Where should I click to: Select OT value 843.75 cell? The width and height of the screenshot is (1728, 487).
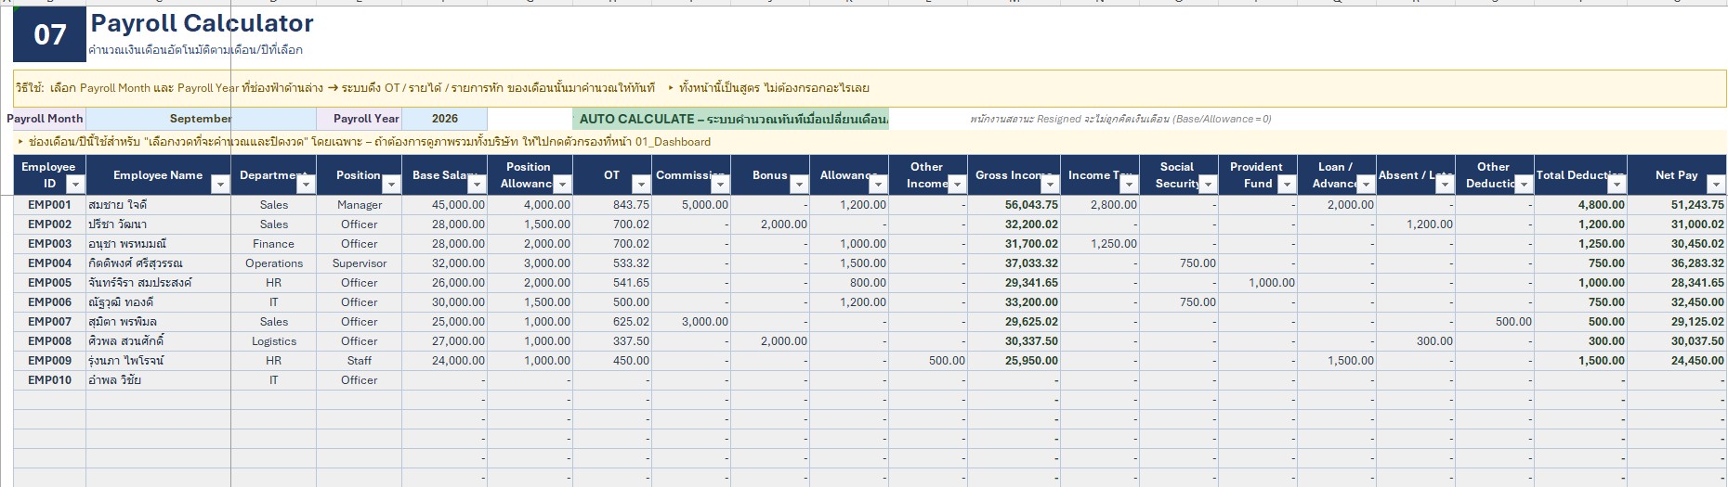pos(612,205)
